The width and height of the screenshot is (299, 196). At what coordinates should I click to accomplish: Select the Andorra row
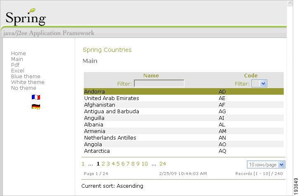click(x=184, y=92)
